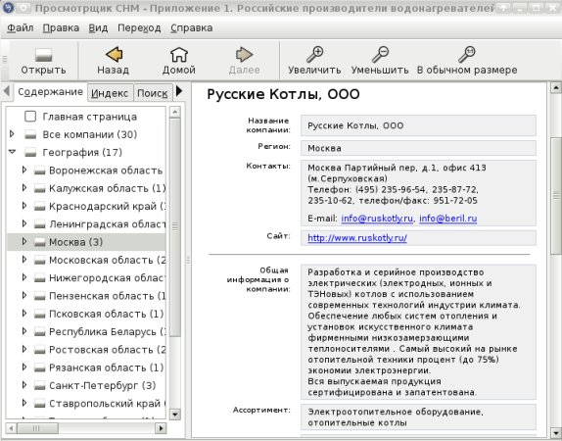Switch to the Индекс tab
Image resolution: width=562 pixels, height=441 pixels.
[x=110, y=93]
